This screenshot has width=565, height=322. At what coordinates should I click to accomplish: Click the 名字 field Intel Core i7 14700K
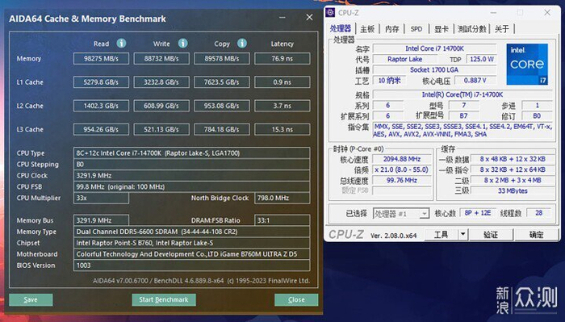click(x=434, y=48)
